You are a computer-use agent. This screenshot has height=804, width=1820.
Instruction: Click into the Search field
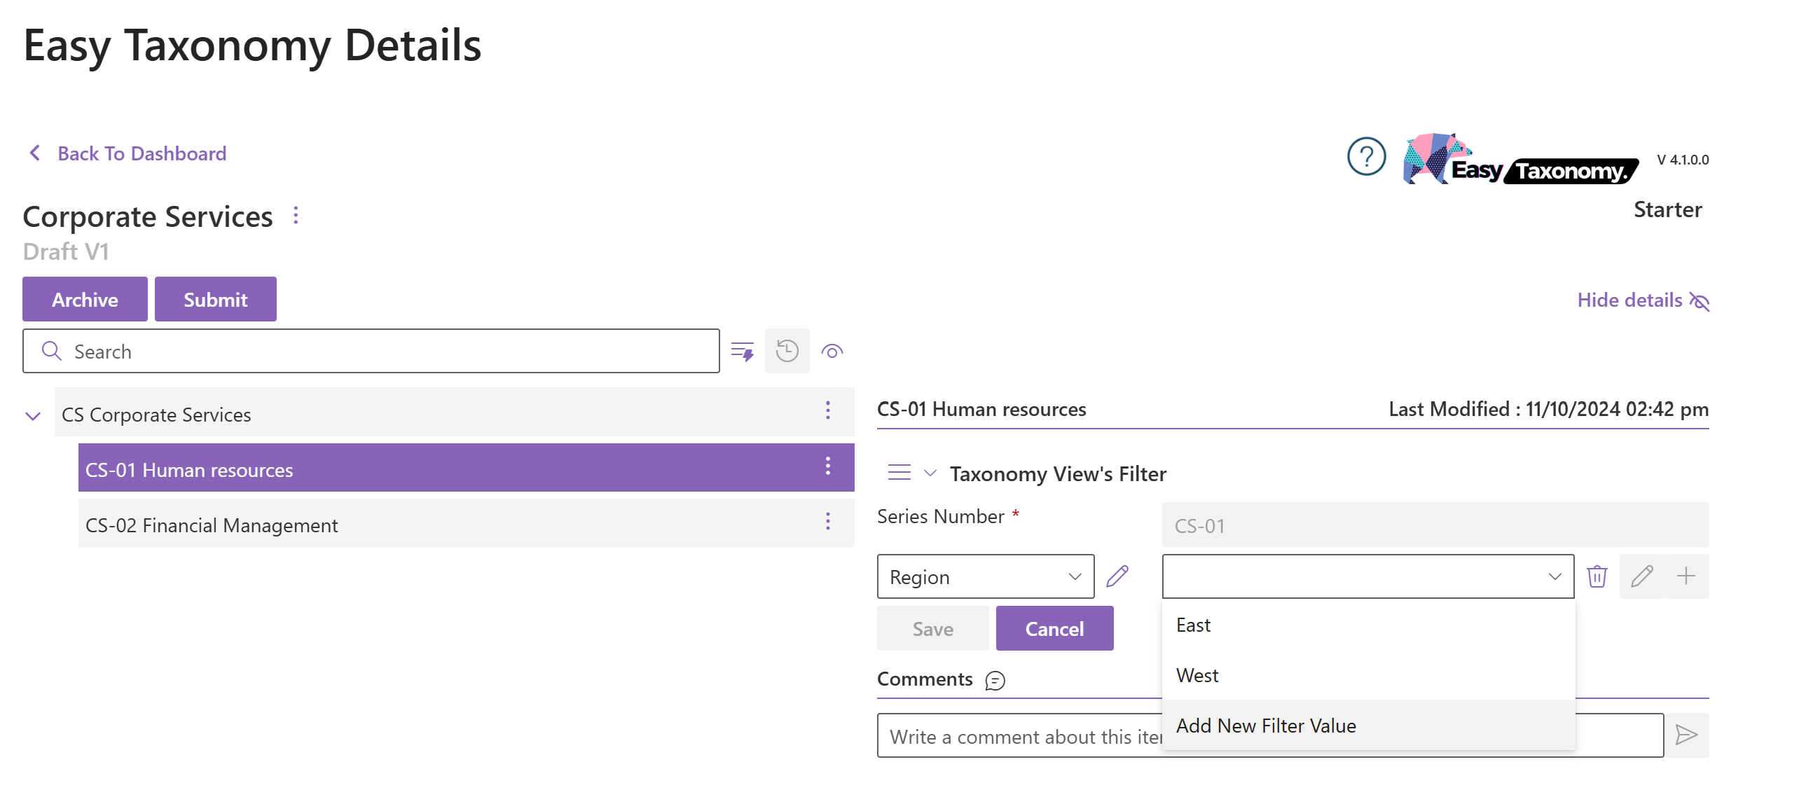point(382,351)
